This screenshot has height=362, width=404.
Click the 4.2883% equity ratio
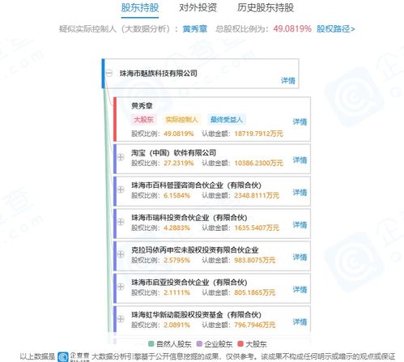point(176,228)
